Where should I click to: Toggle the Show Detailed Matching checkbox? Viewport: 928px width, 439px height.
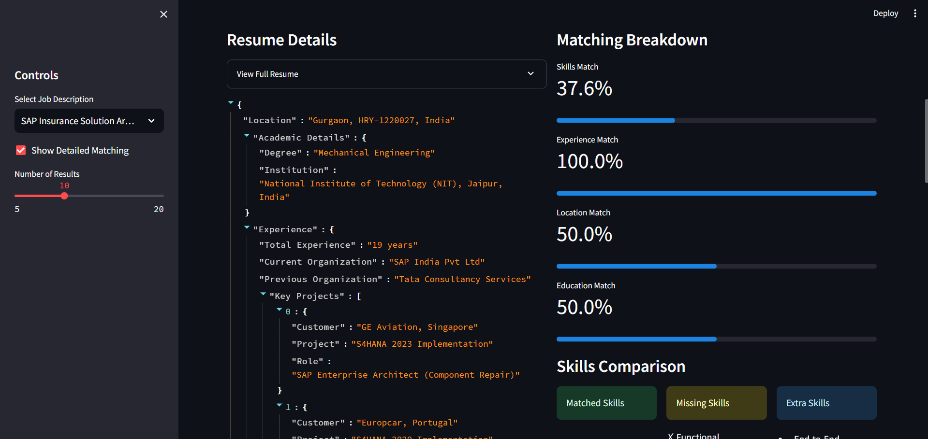click(21, 150)
